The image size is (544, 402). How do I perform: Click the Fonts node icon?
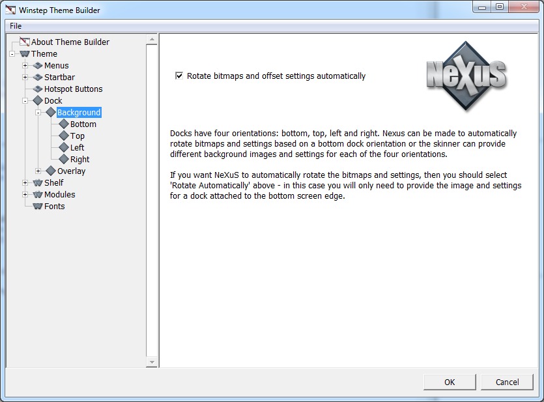coord(38,207)
